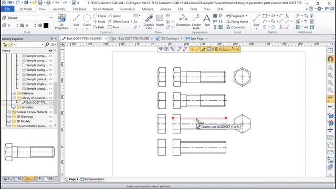Toggle the snap magnet icon
Image resolution: width=336 pixels, height=189 pixels.
point(330,59)
